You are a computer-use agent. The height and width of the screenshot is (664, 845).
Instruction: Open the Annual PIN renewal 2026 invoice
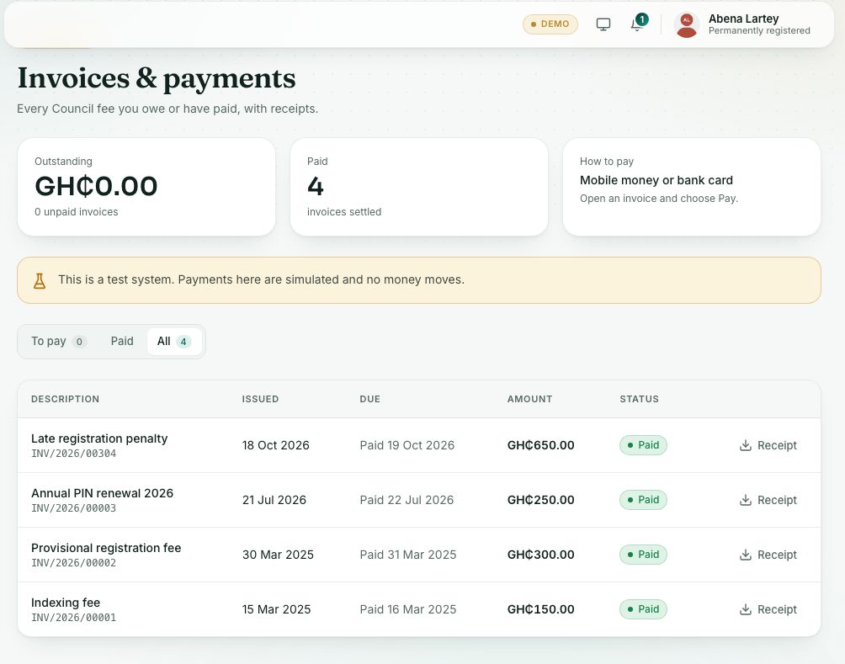coord(103,493)
